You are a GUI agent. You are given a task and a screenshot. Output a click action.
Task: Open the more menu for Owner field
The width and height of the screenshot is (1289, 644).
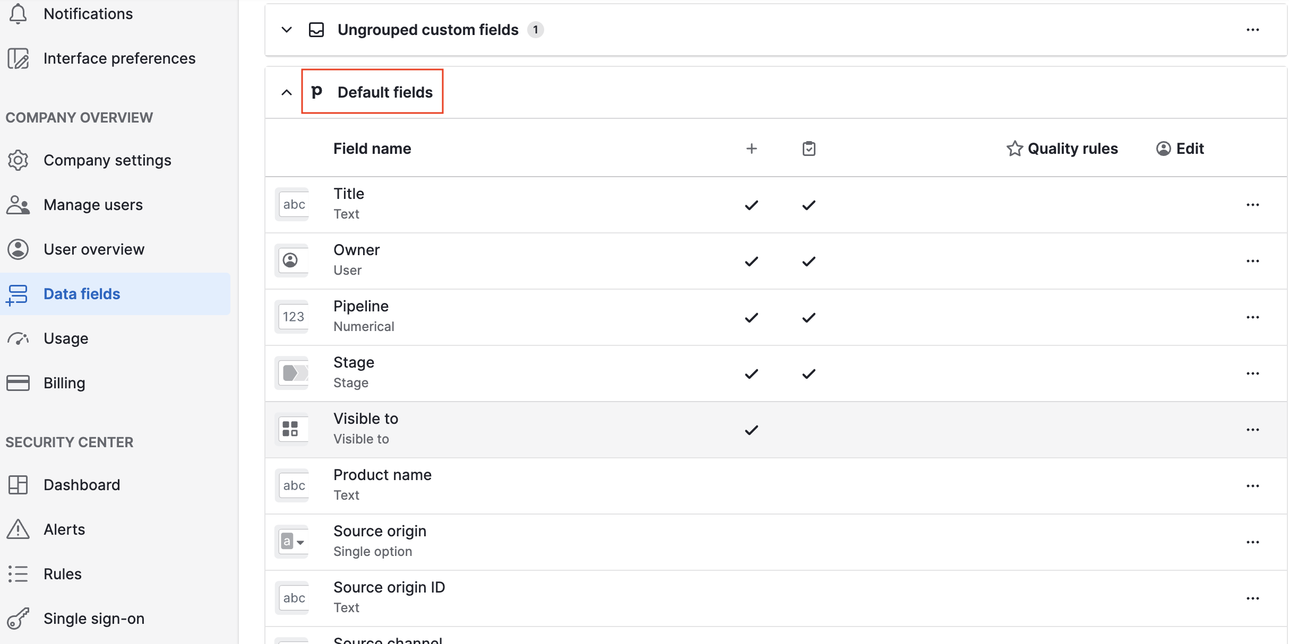tap(1253, 261)
